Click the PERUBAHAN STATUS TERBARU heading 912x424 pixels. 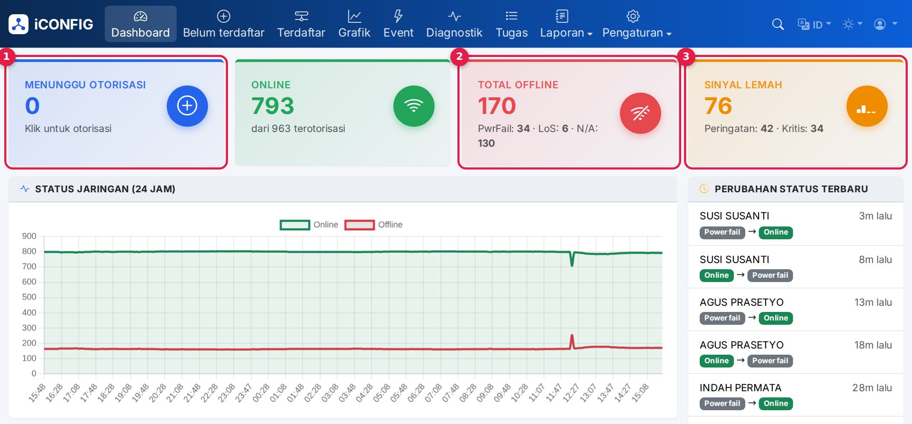point(791,189)
